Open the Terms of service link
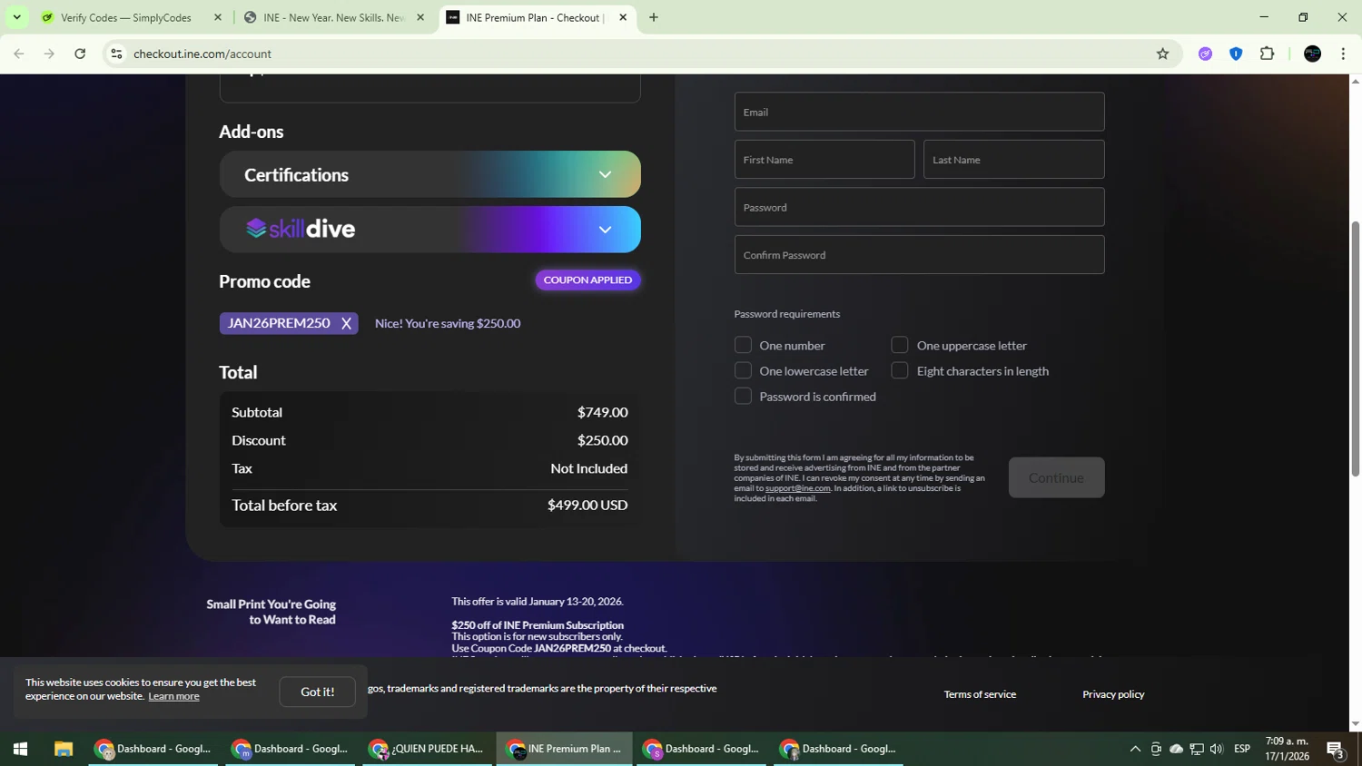The width and height of the screenshot is (1362, 766). point(980,694)
